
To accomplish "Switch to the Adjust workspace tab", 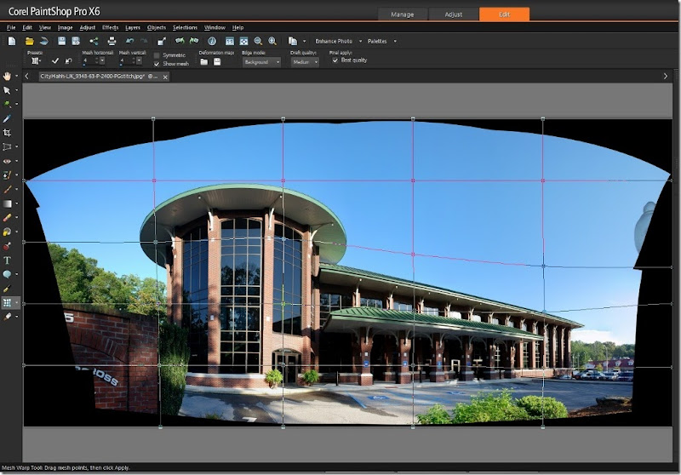I will pos(453,14).
